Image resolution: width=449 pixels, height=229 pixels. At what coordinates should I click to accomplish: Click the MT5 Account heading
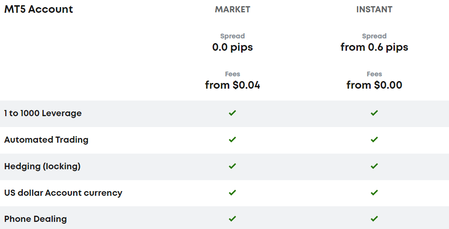tap(38, 9)
